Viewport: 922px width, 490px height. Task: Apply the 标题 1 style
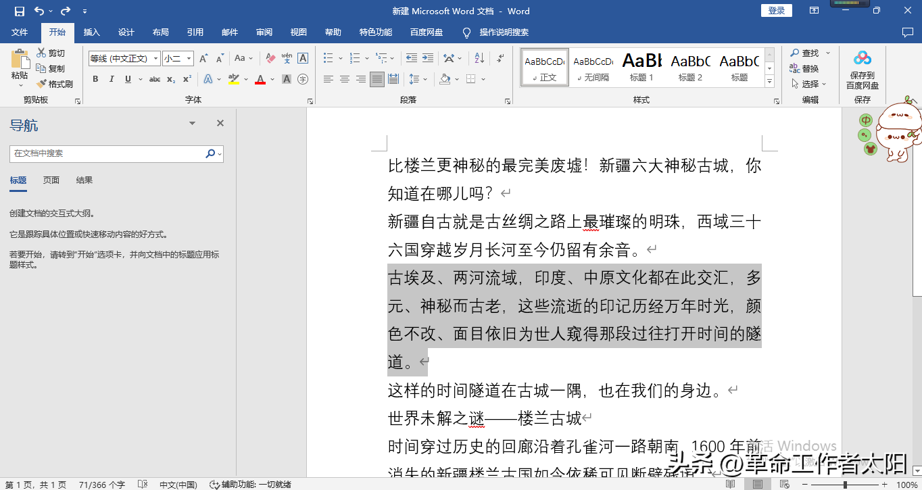[641, 67]
